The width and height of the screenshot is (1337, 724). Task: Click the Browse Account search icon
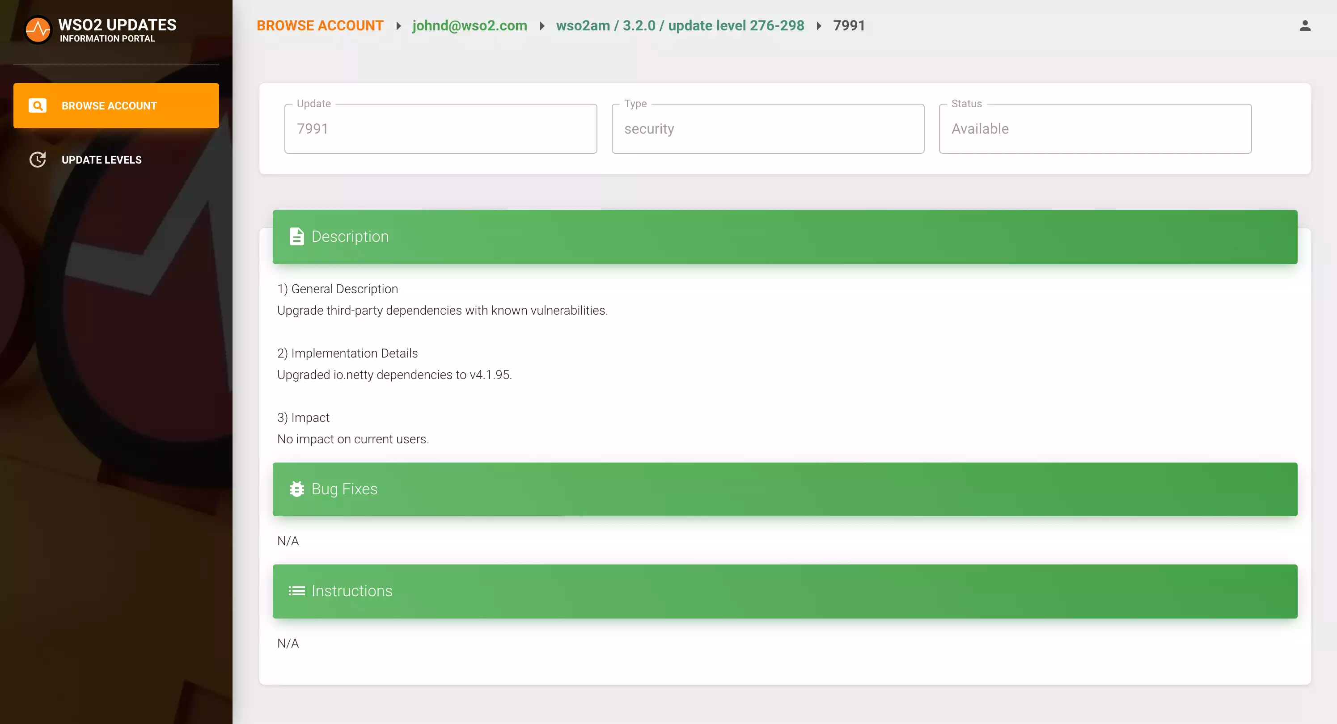tap(38, 106)
